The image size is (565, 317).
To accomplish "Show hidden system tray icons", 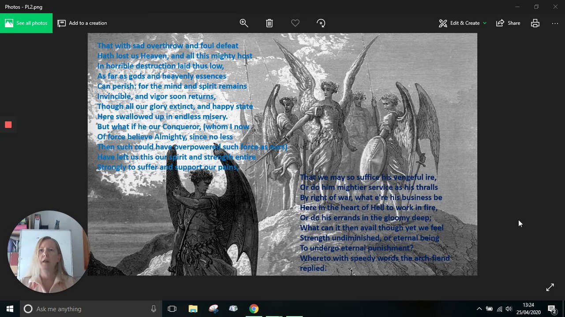I will coord(479,309).
